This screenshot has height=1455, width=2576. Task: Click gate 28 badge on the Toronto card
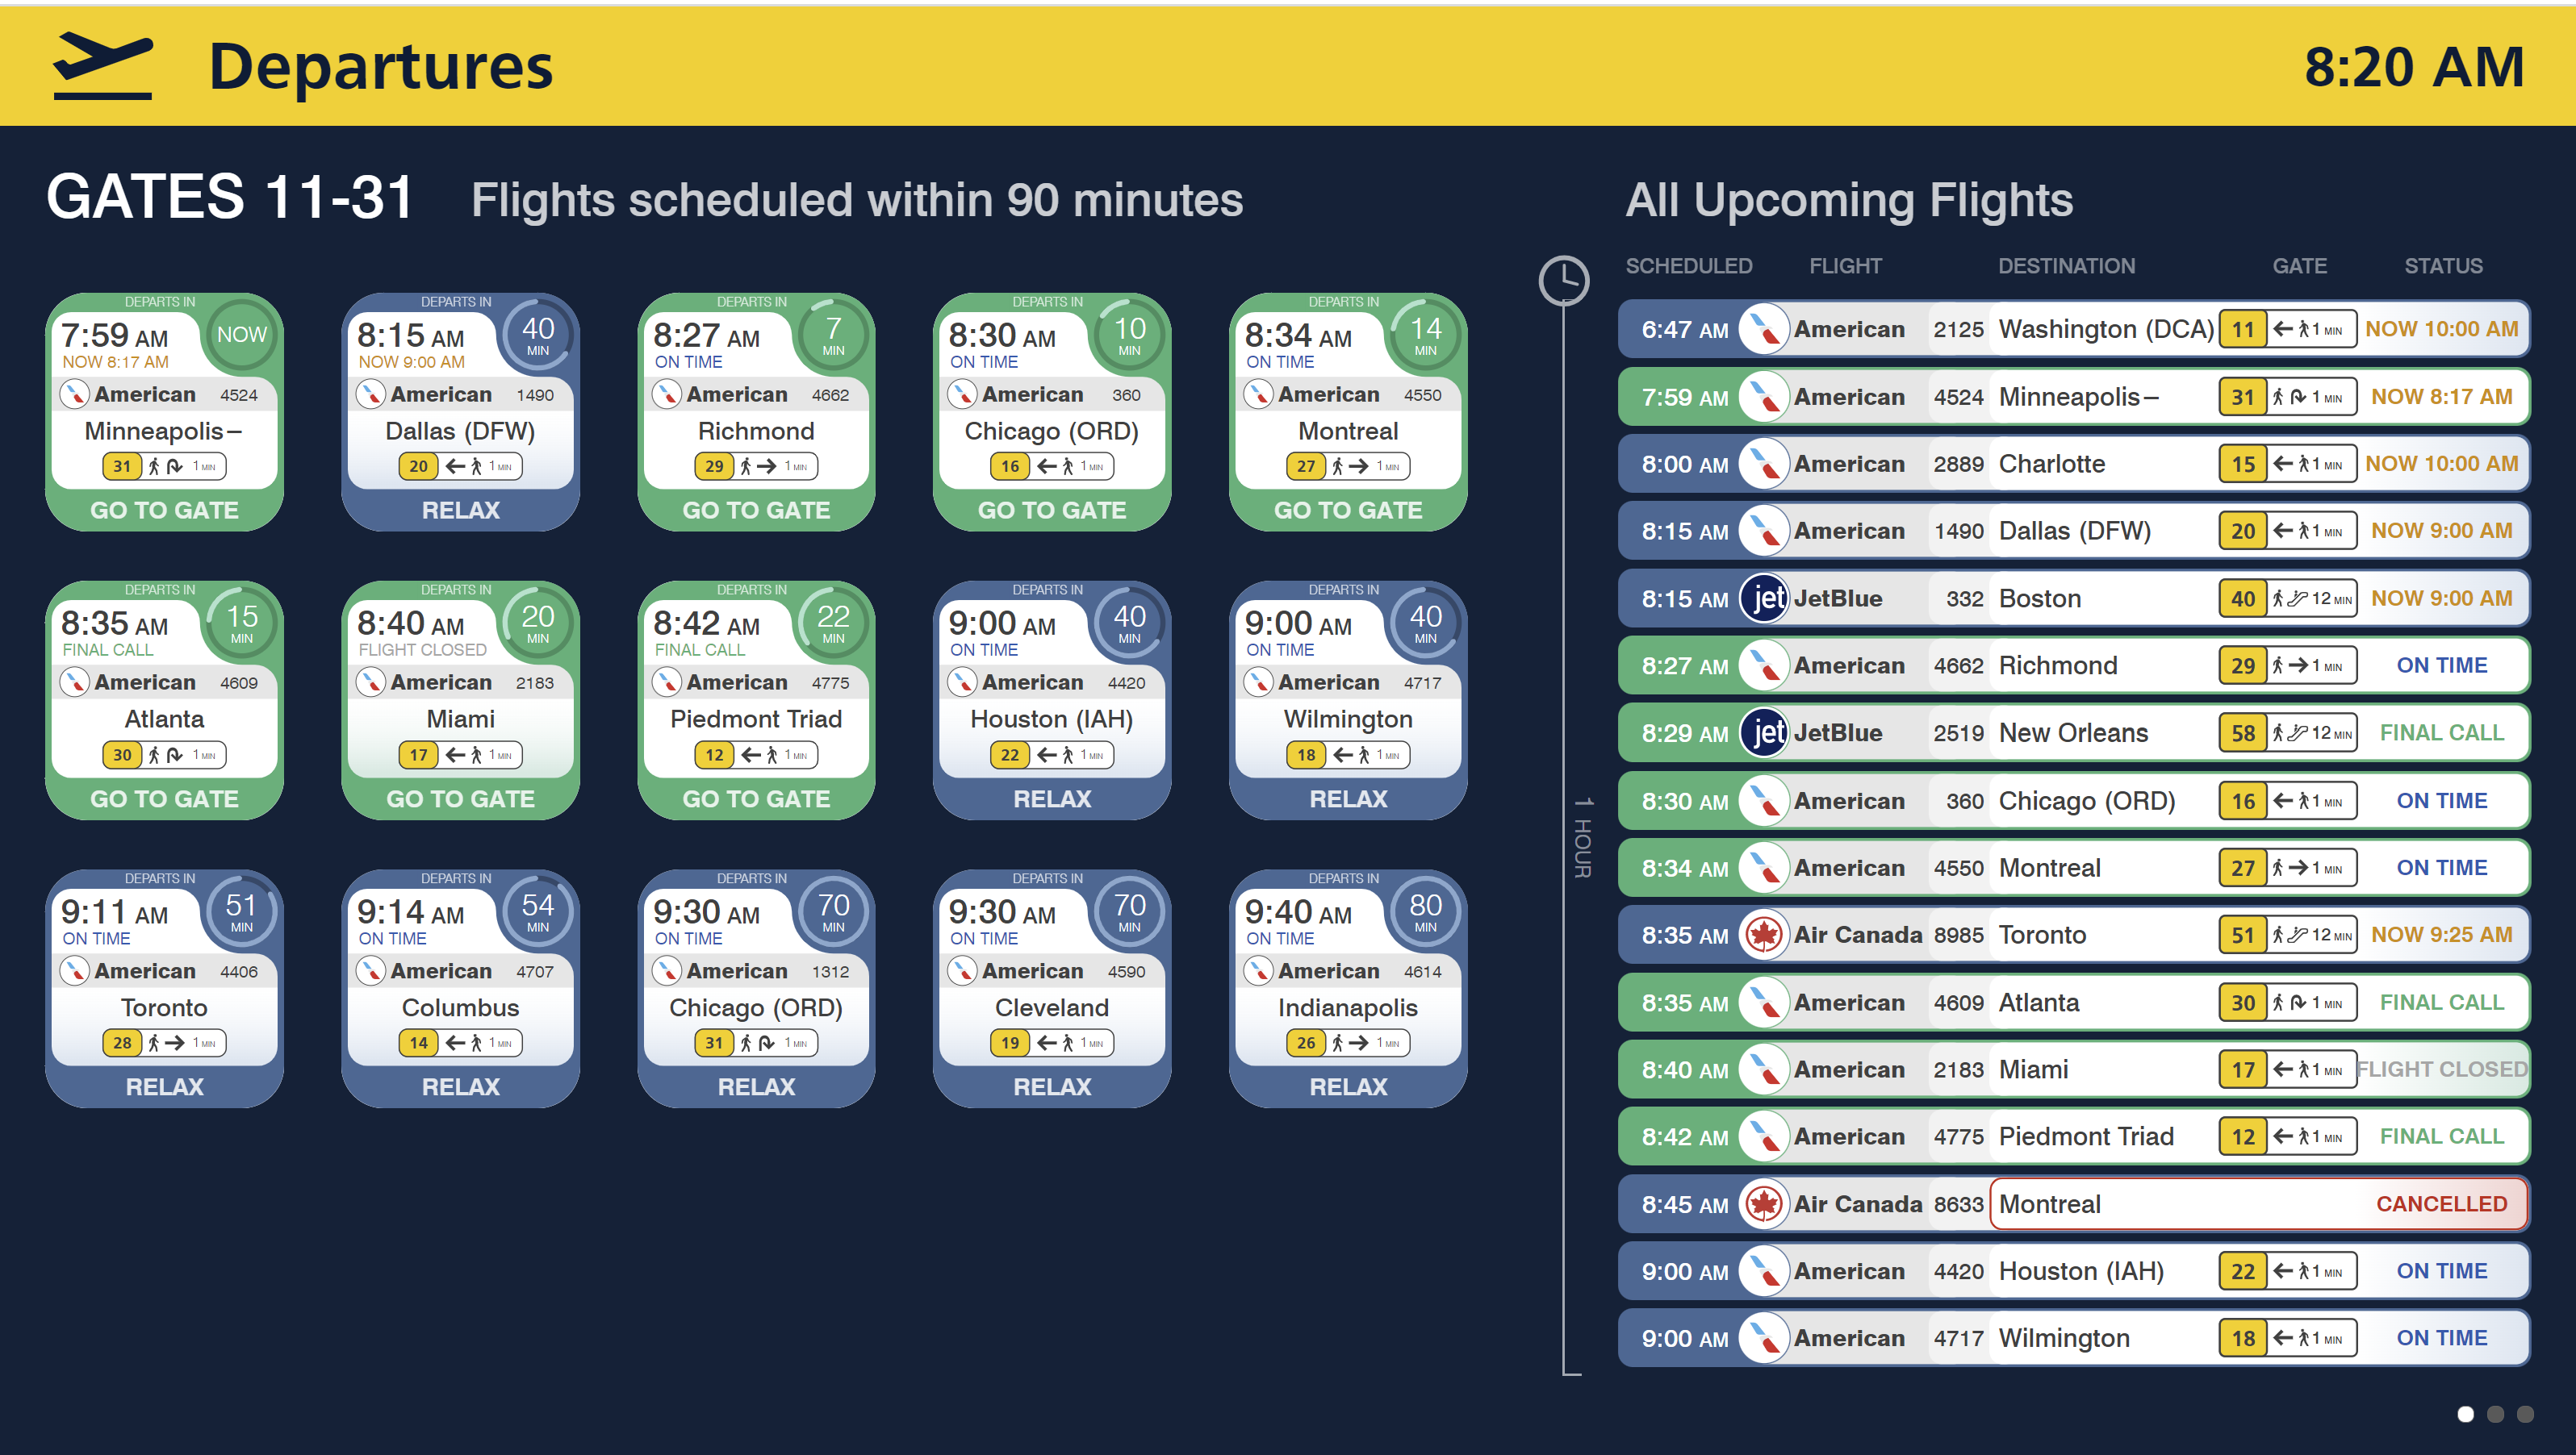coord(122,1044)
